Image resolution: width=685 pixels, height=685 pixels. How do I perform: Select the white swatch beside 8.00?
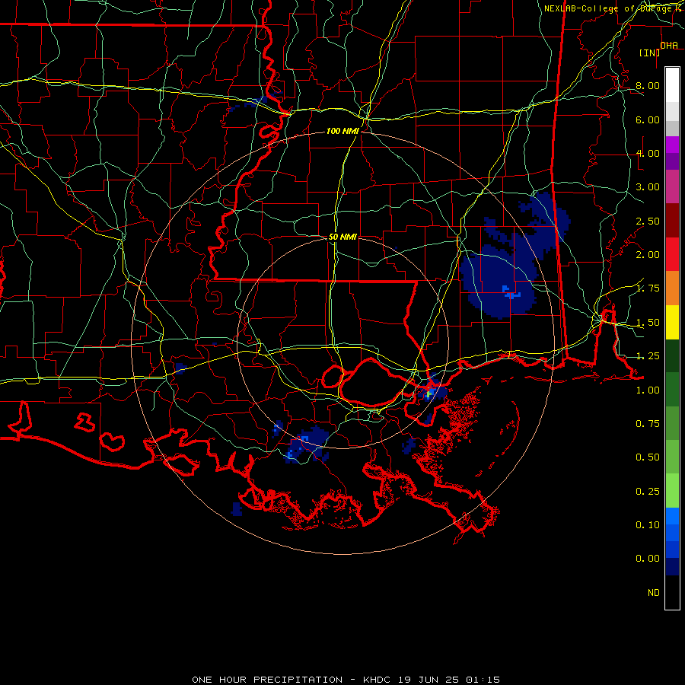672,85
